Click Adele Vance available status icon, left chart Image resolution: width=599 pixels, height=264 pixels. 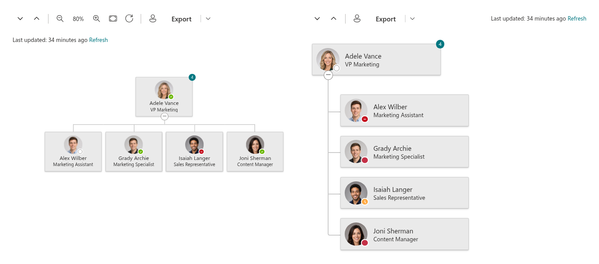point(171,97)
